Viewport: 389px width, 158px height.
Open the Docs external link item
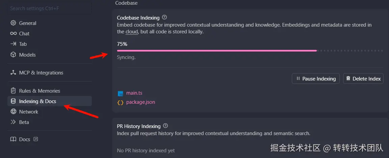[25, 139]
